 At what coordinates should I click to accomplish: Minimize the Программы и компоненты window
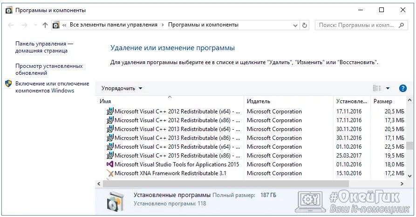pyautogui.click(x=360, y=10)
